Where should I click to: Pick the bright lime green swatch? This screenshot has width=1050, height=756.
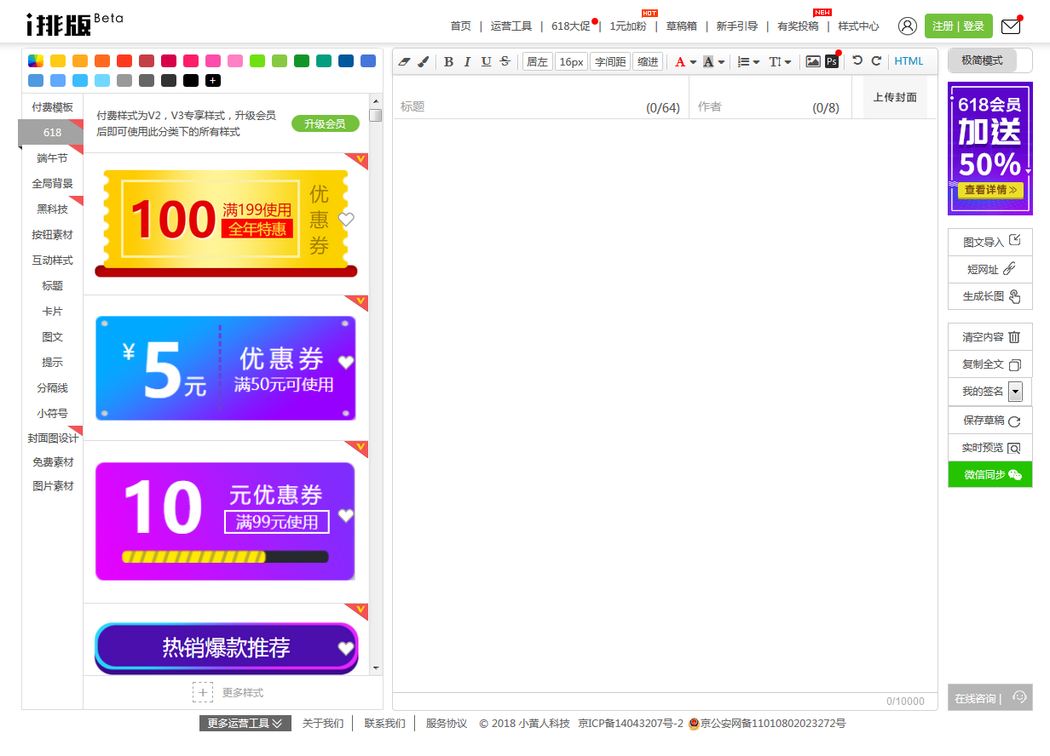[x=257, y=60]
